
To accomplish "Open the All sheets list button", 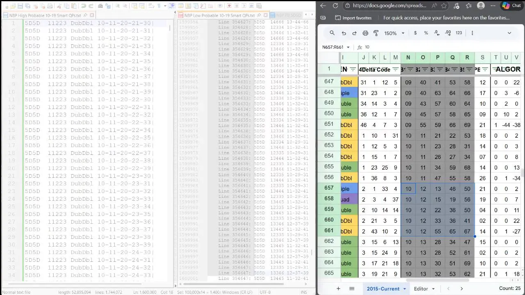I will pos(352,288).
